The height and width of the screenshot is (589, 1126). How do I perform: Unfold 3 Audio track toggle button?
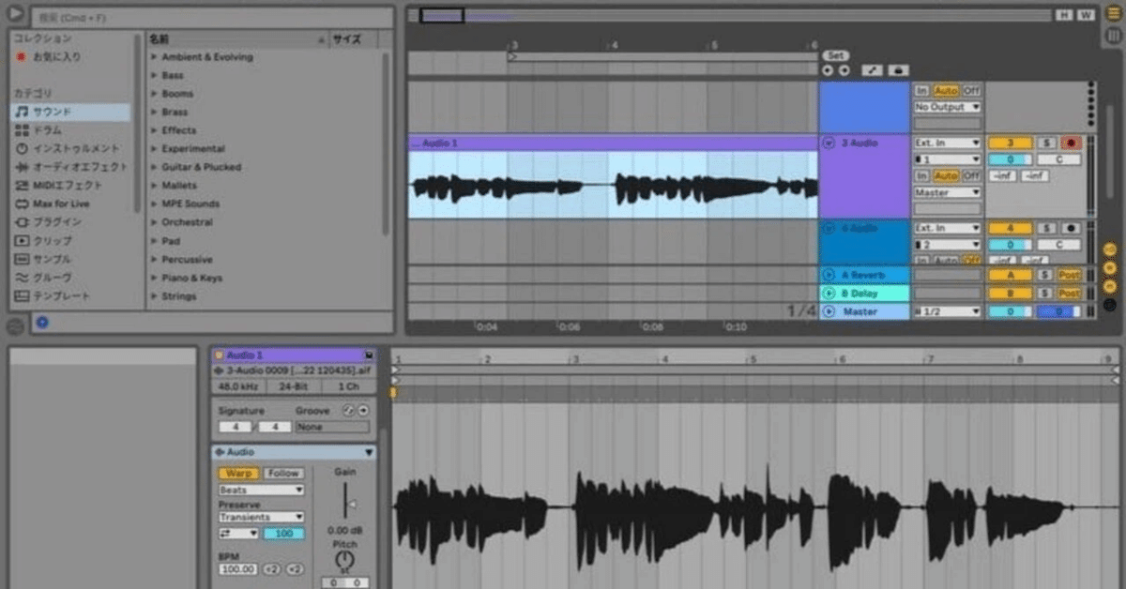[x=829, y=143]
